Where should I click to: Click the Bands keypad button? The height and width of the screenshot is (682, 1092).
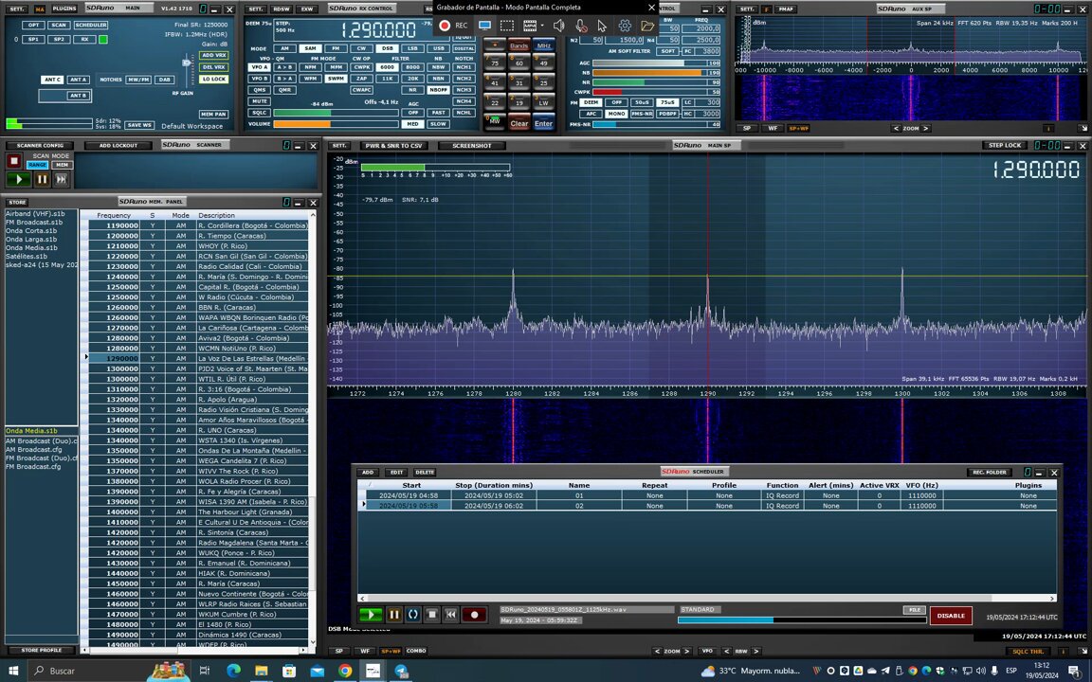[x=519, y=45]
